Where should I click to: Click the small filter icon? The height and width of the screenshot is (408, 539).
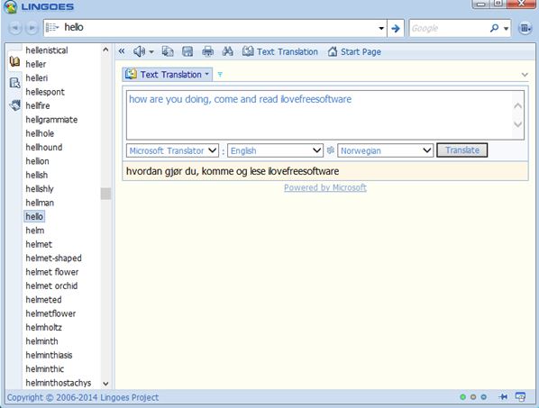coord(220,74)
